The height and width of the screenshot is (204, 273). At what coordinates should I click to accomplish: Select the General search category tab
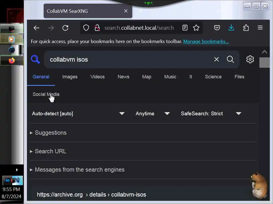click(41, 77)
